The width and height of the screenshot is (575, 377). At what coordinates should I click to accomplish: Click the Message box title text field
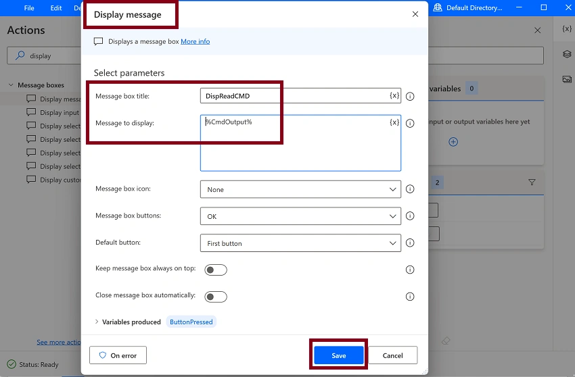(294, 96)
